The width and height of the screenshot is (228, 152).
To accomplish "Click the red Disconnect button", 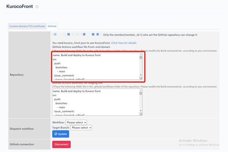I will 62,144.
